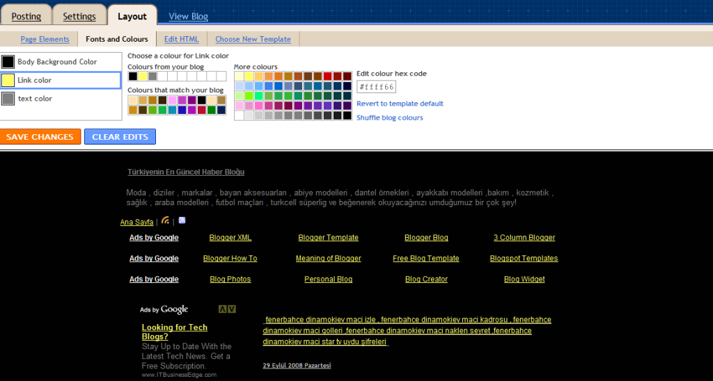Choose the light pink swatch in matching colours
This screenshot has width=713, height=381.
(173, 100)
